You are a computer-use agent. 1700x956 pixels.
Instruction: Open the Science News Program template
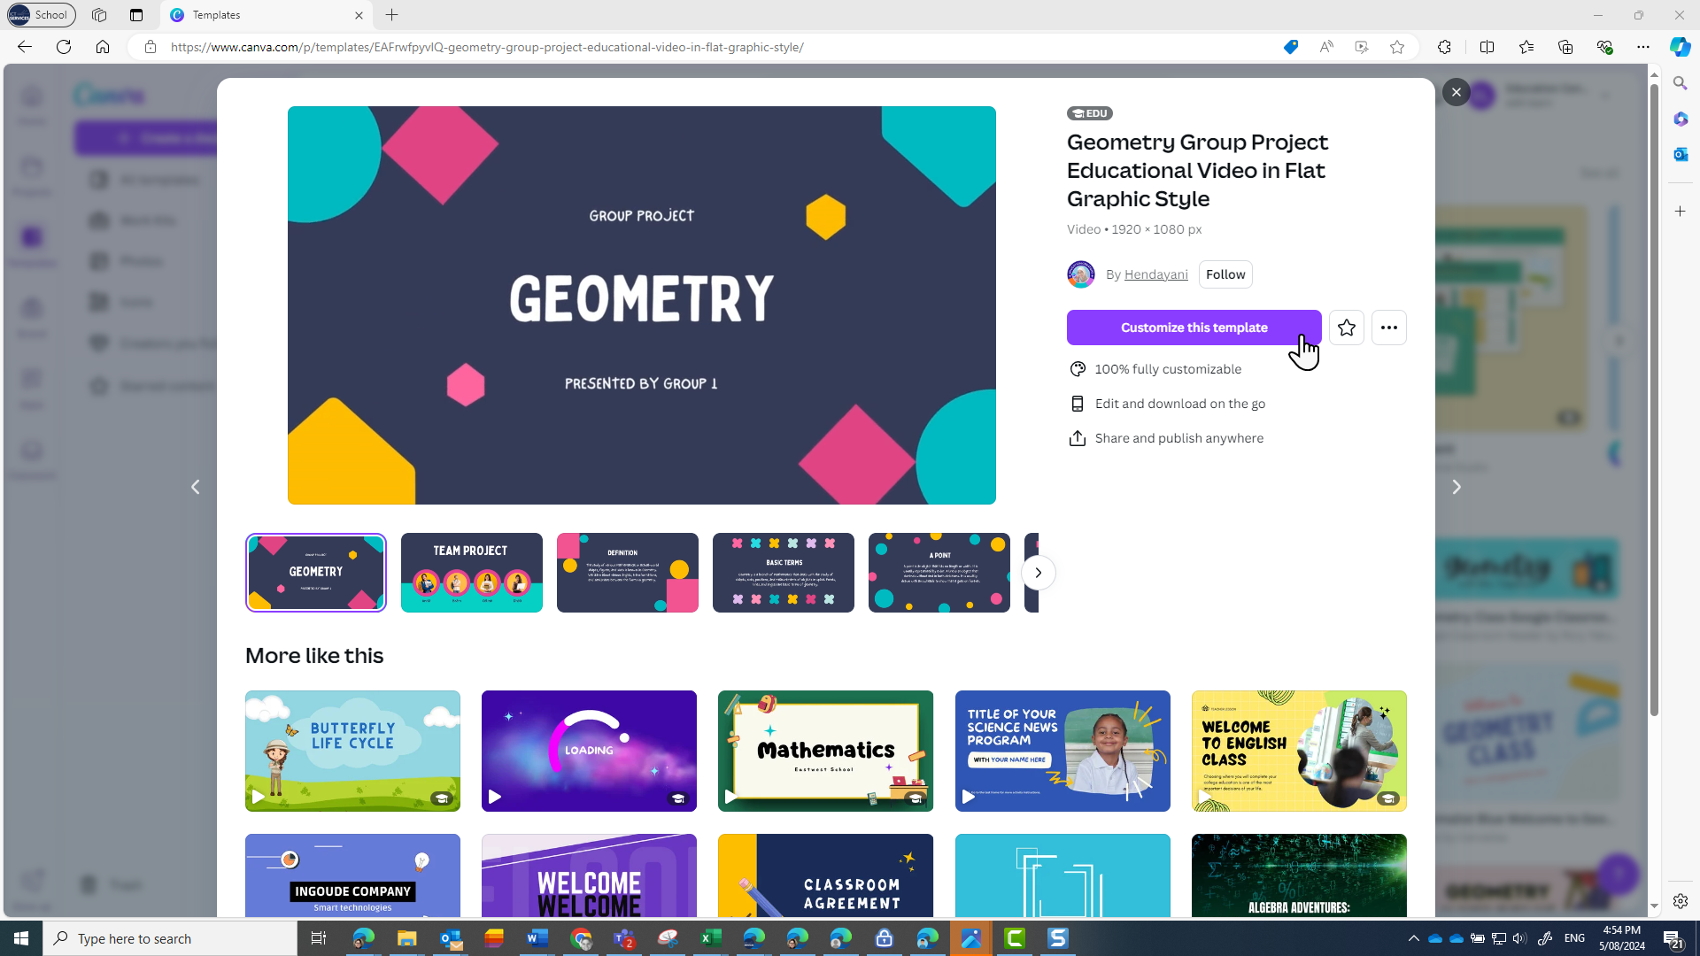coord(1062,751)
